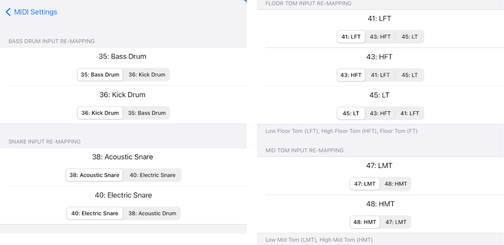The width and height of the screenshot is (504, 245).
Task: Choose 38: Acoustic Drum for 40: Electric Snare
Action: pyautogui.click(x=152, y=213)
